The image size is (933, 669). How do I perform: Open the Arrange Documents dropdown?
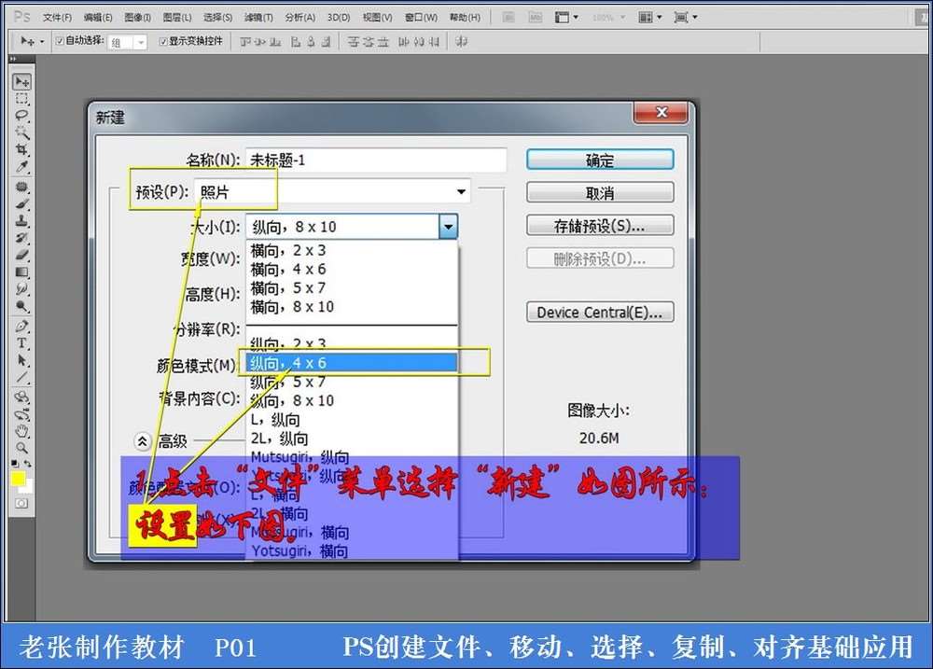coord(649,17)
